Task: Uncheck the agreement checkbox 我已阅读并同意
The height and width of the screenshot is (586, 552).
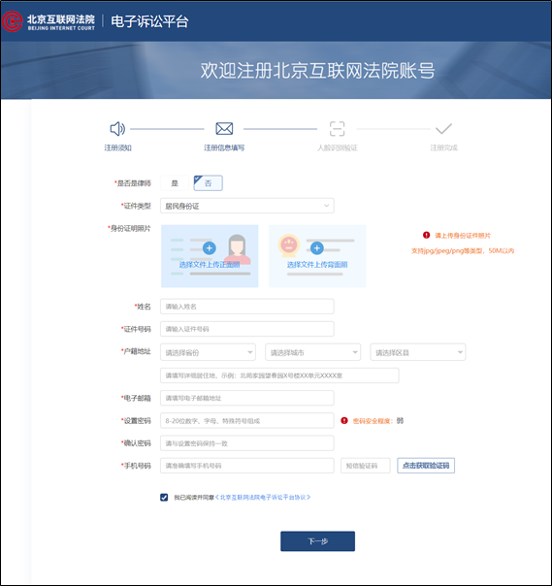Action: click(164, 498)
